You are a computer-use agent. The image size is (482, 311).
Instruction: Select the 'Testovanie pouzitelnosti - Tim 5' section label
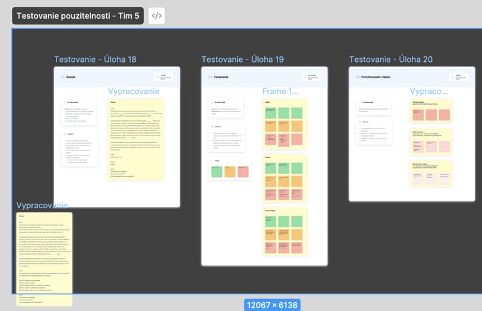tap(78, 16)
